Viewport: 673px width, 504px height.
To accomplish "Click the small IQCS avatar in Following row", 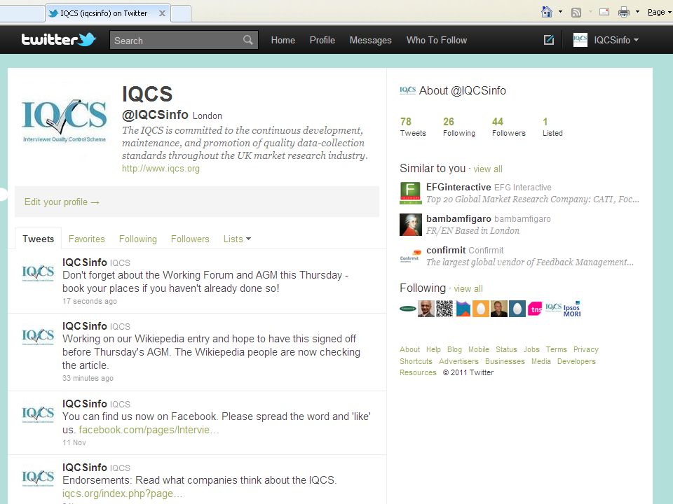I will pyautogui.click(x=553, y=307).
